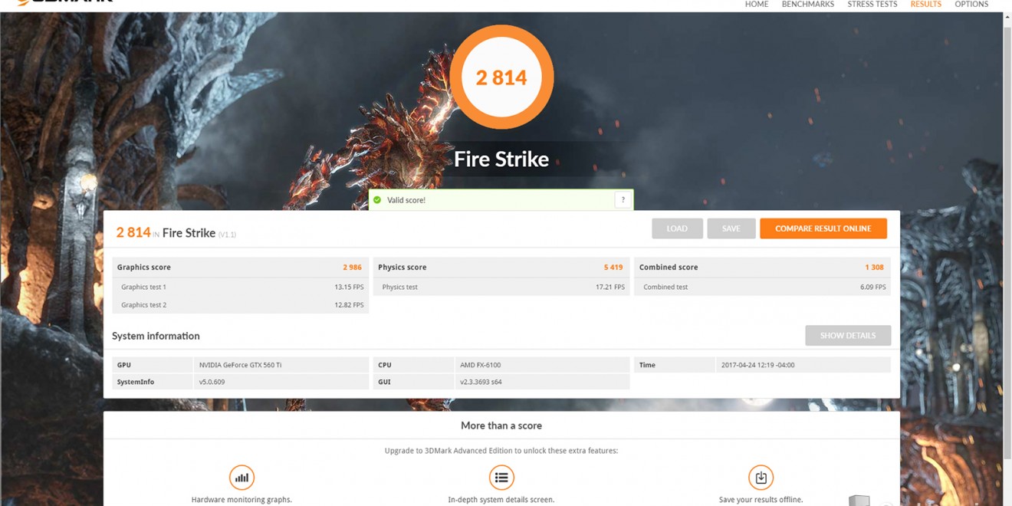Select the RESULTS tab

click(x=925, y=5)
